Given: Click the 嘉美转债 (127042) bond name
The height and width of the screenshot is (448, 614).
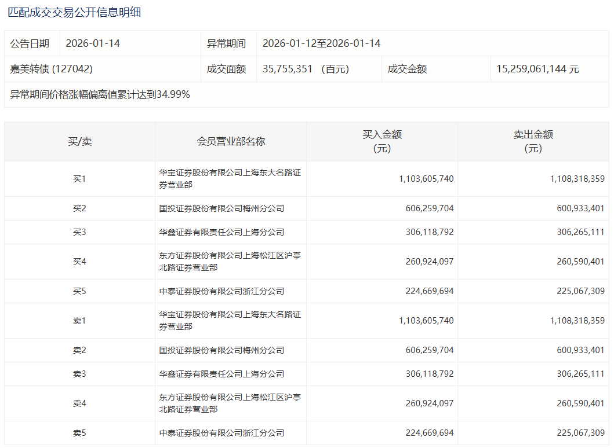Looking at the screenshot, I should coord(52,69).
